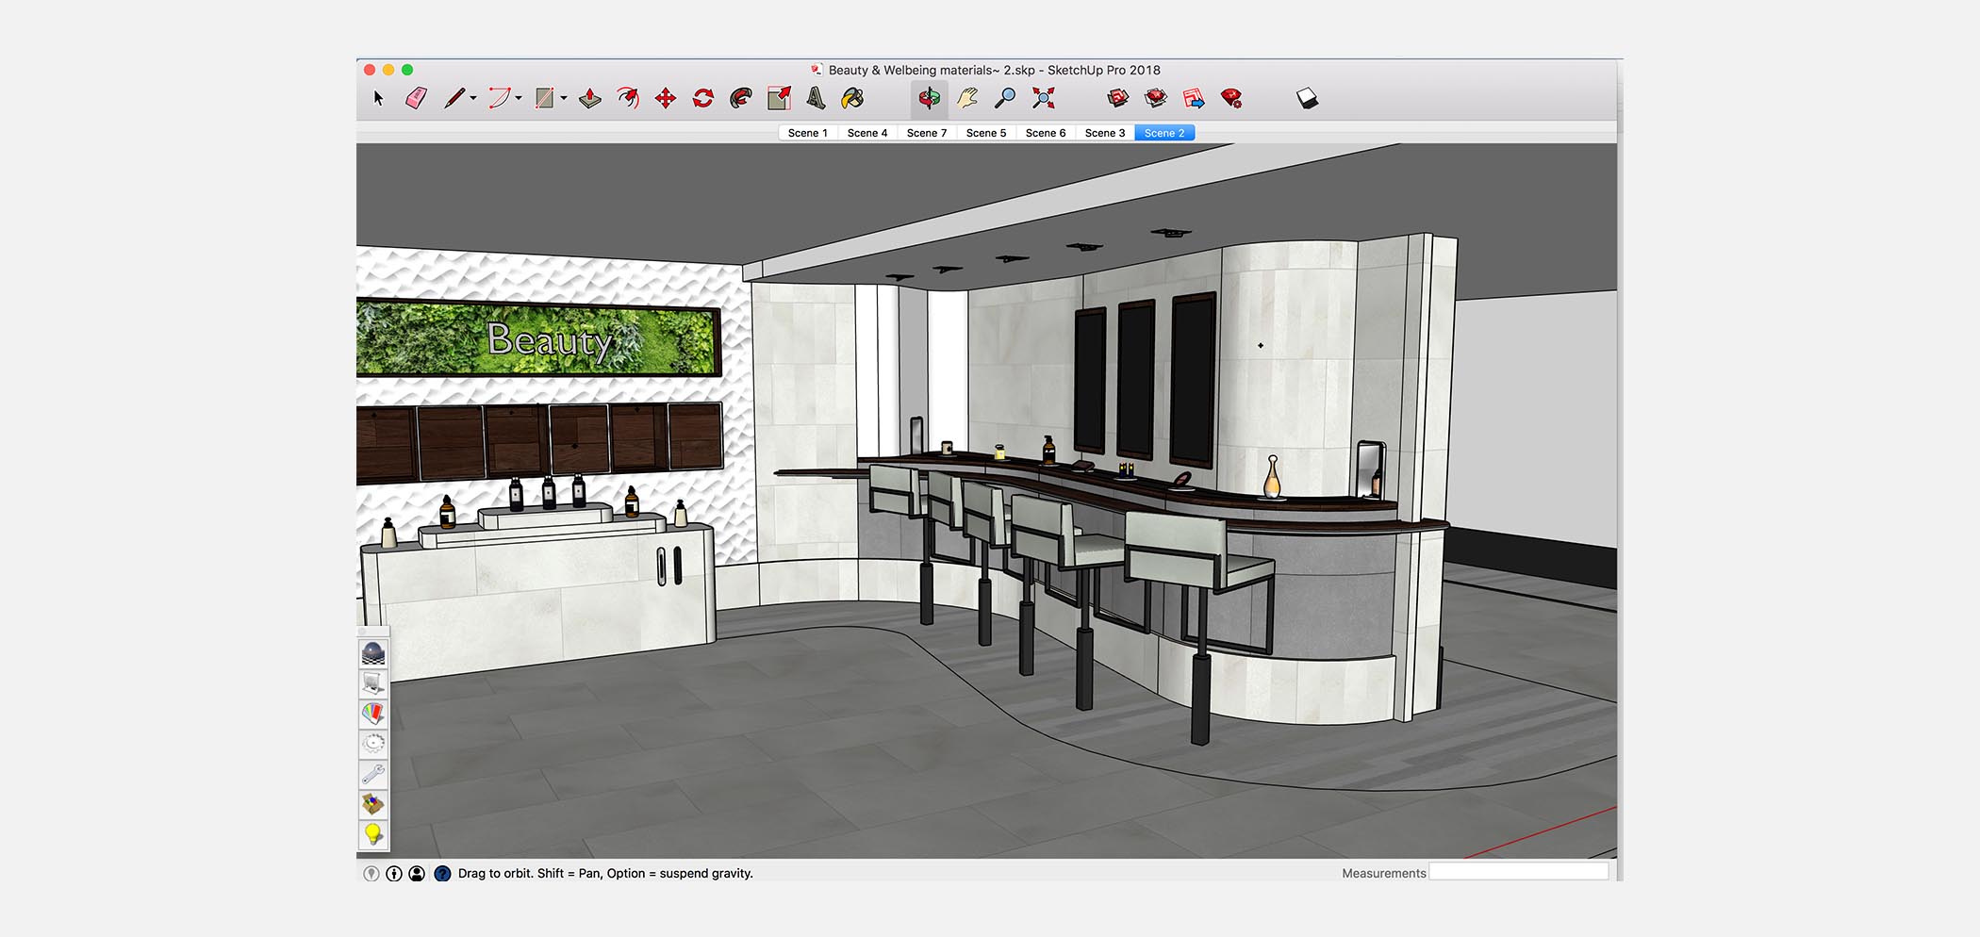Click the chrome sphere render icon
The height and width of the screenshot is (937, 1980).
coord(373,653)
